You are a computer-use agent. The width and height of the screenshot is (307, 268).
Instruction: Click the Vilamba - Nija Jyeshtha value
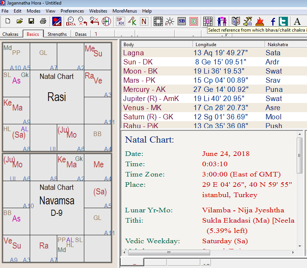point(243,210)
